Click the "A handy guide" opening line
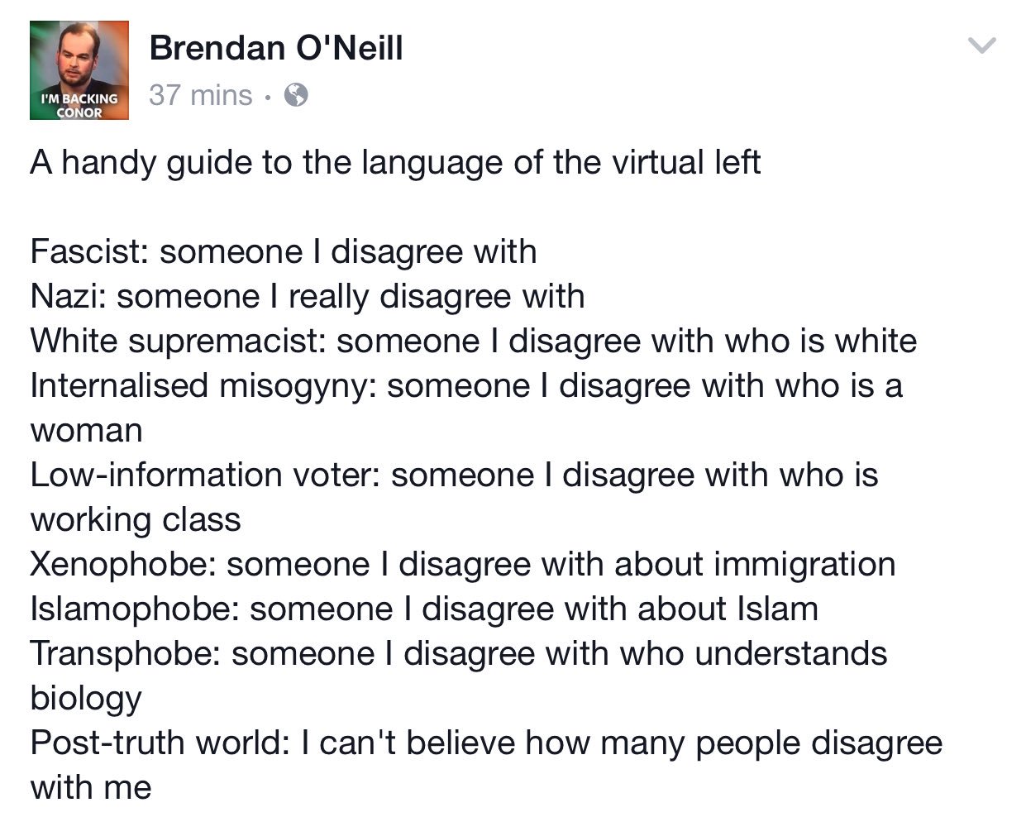Screen dimensions: 1026x836 coord(395,163)
